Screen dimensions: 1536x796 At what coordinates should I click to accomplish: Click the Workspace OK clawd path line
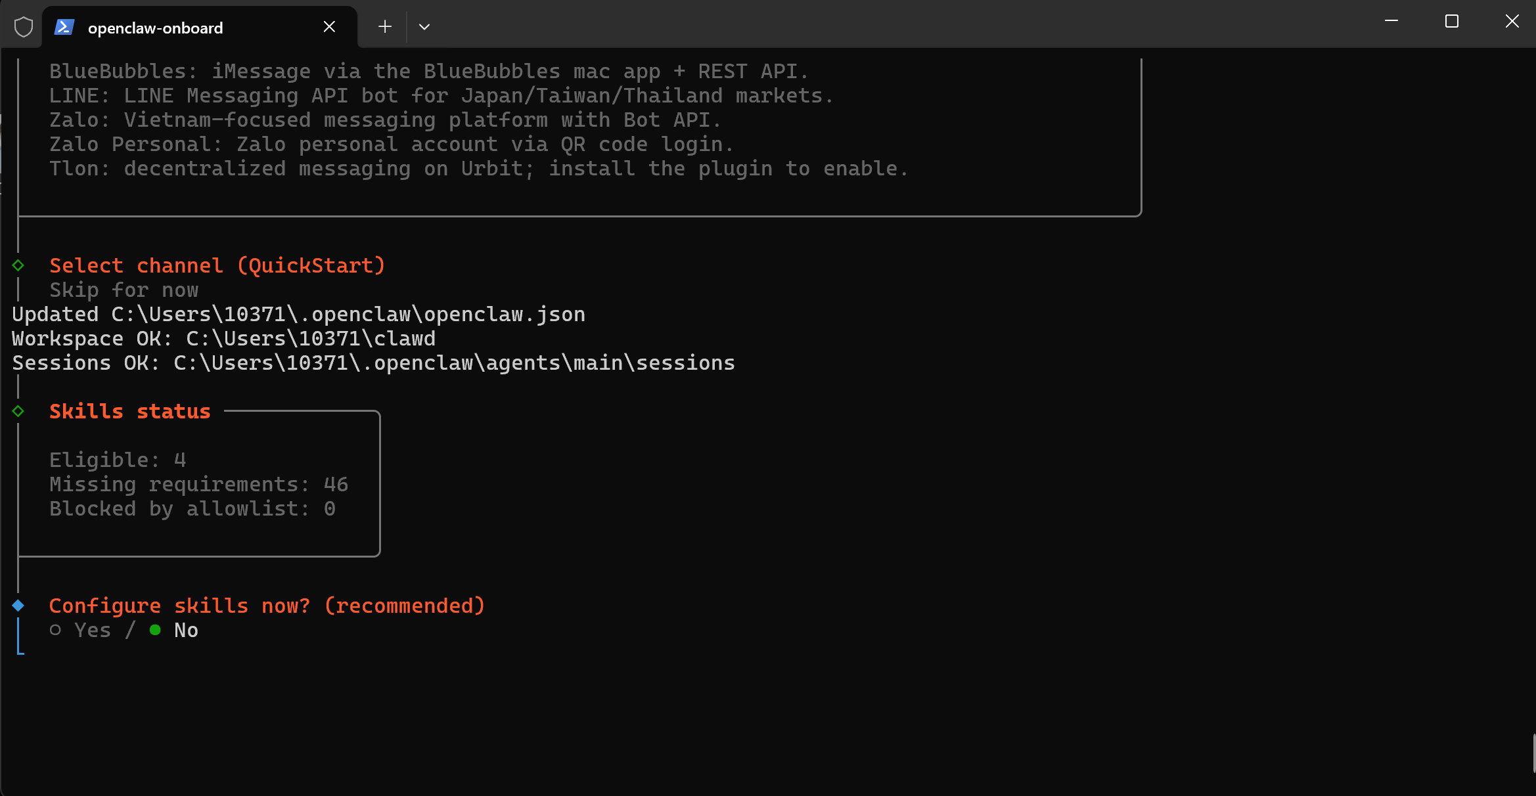pos(223,338)
